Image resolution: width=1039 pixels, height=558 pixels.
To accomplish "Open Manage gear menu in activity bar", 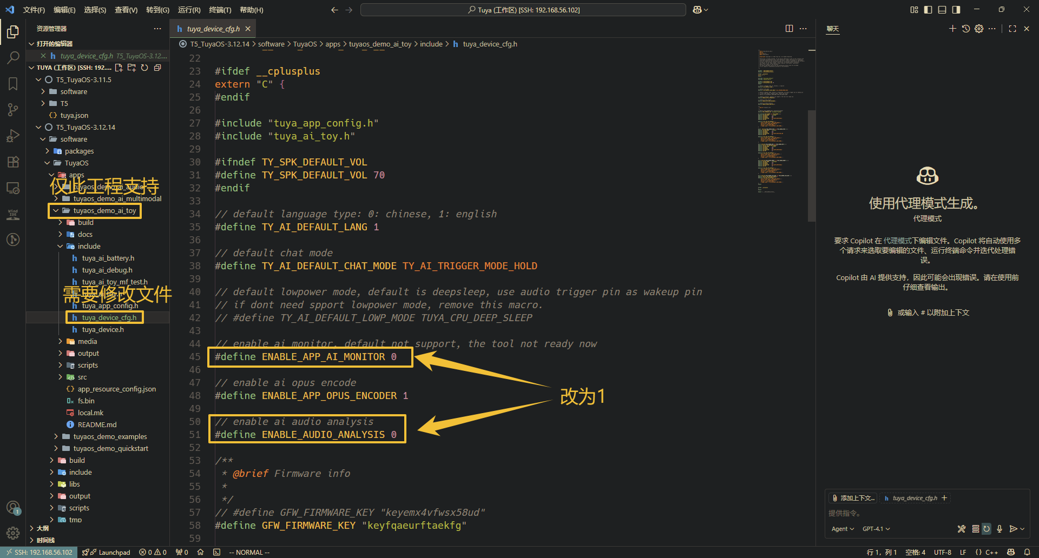I will coord(13,533).
